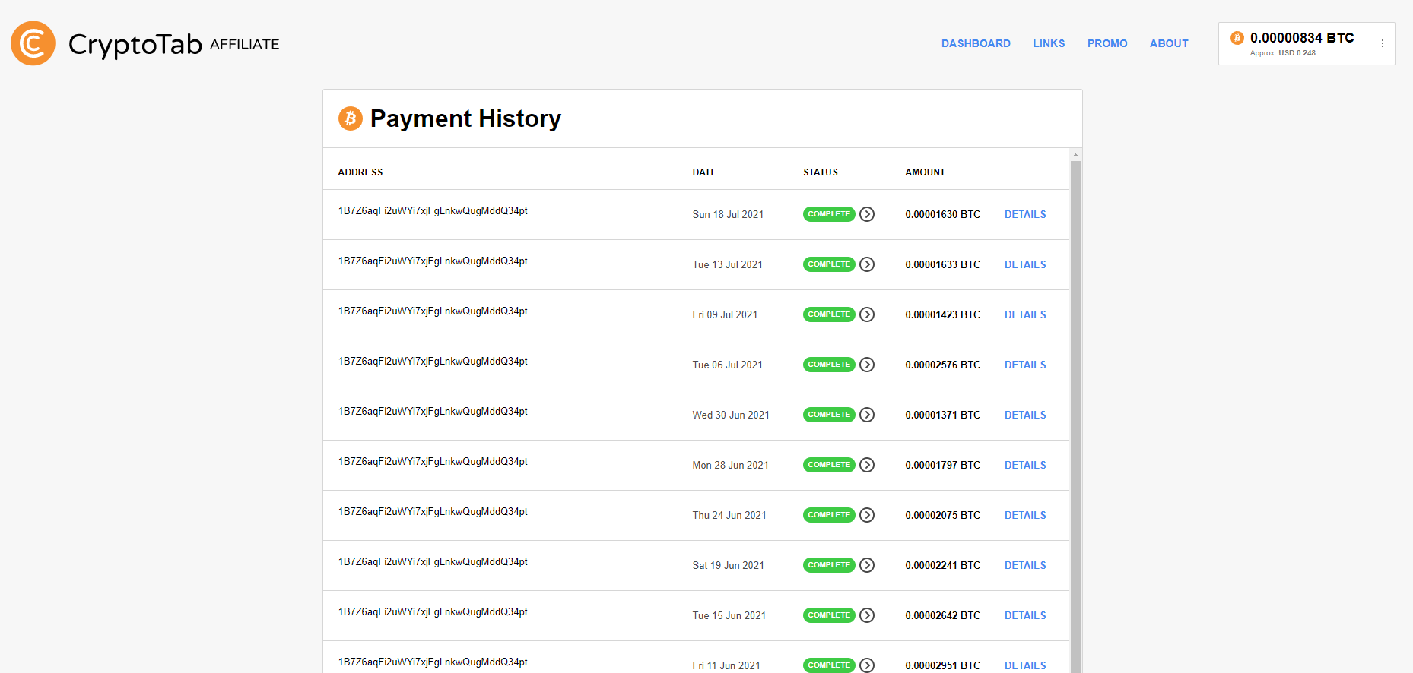This screenshot has height=673, width=1413.
Task: Open DETAILS for the 0.00001633 BTC payment
Action: 1025,264
